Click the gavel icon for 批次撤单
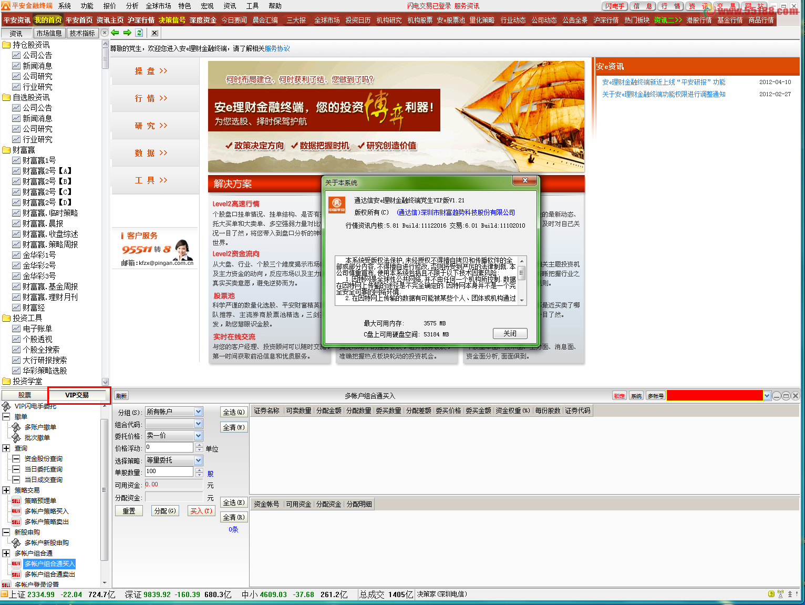 coord(16,438)
